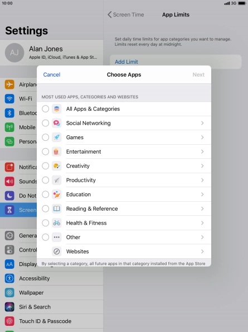Tap the Airplane Mode icon in sidebar
This screenshot has height=332, width=248.
pos(9,84)
